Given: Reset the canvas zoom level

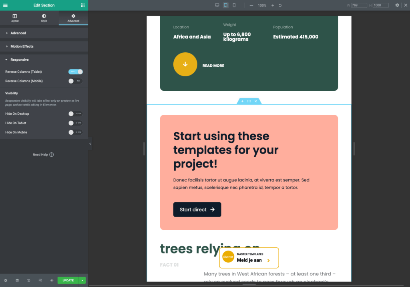Looking at the screenshot, I should (280, 5).
